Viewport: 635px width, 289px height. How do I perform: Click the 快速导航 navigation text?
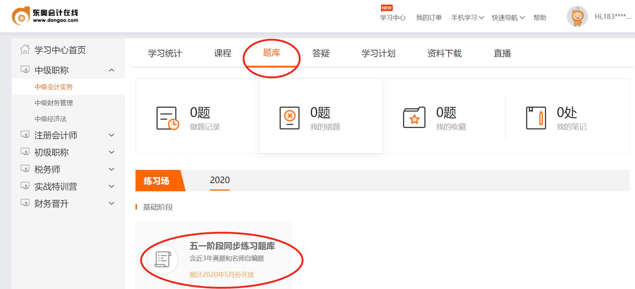coord(505,18)
